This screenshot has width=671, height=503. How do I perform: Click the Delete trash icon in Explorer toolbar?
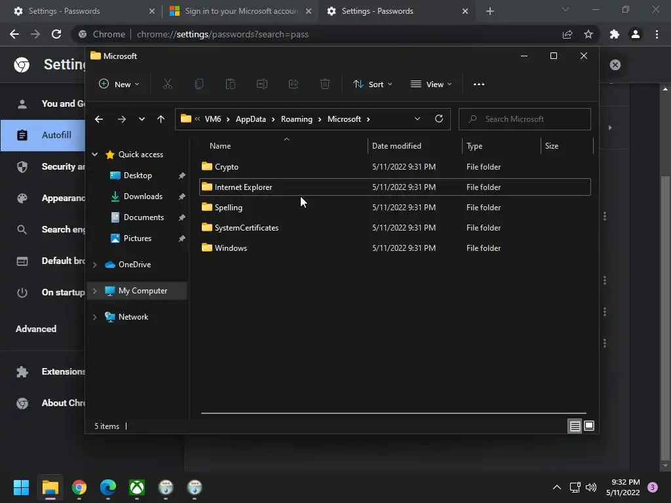325,84
